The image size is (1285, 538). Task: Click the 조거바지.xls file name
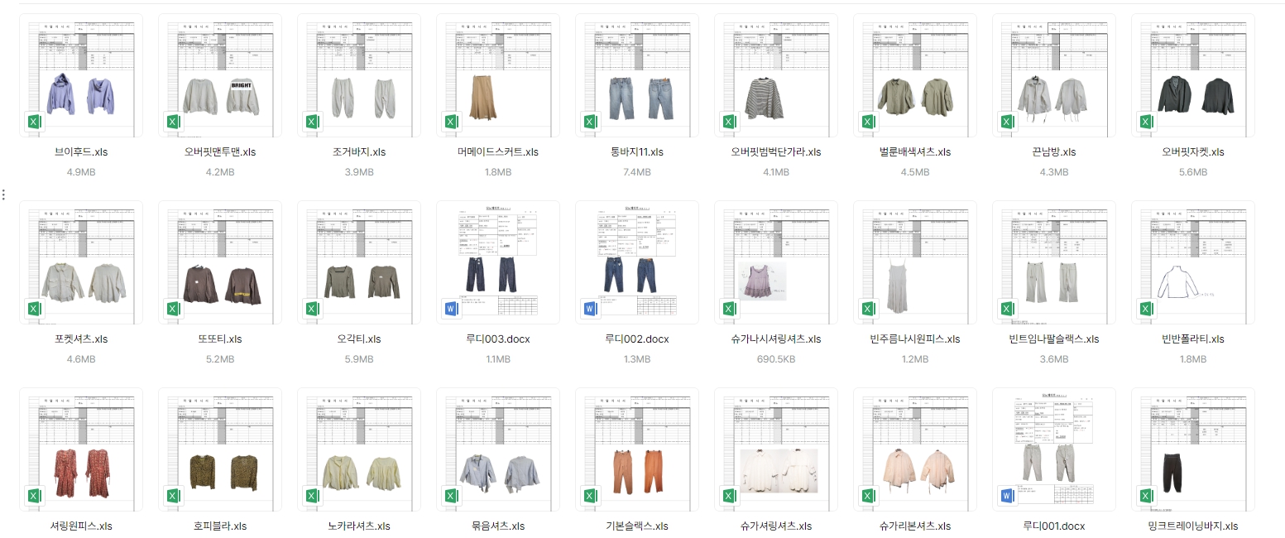(x=358, y=152)
